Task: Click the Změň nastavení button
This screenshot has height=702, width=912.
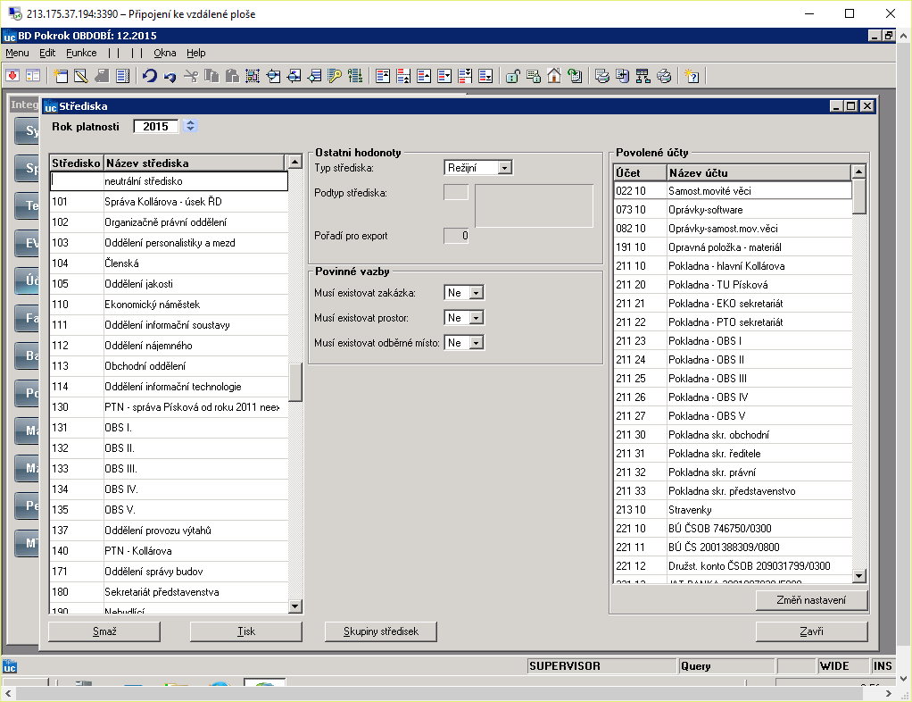Action: pyautogui.click(x=811, y=600)
